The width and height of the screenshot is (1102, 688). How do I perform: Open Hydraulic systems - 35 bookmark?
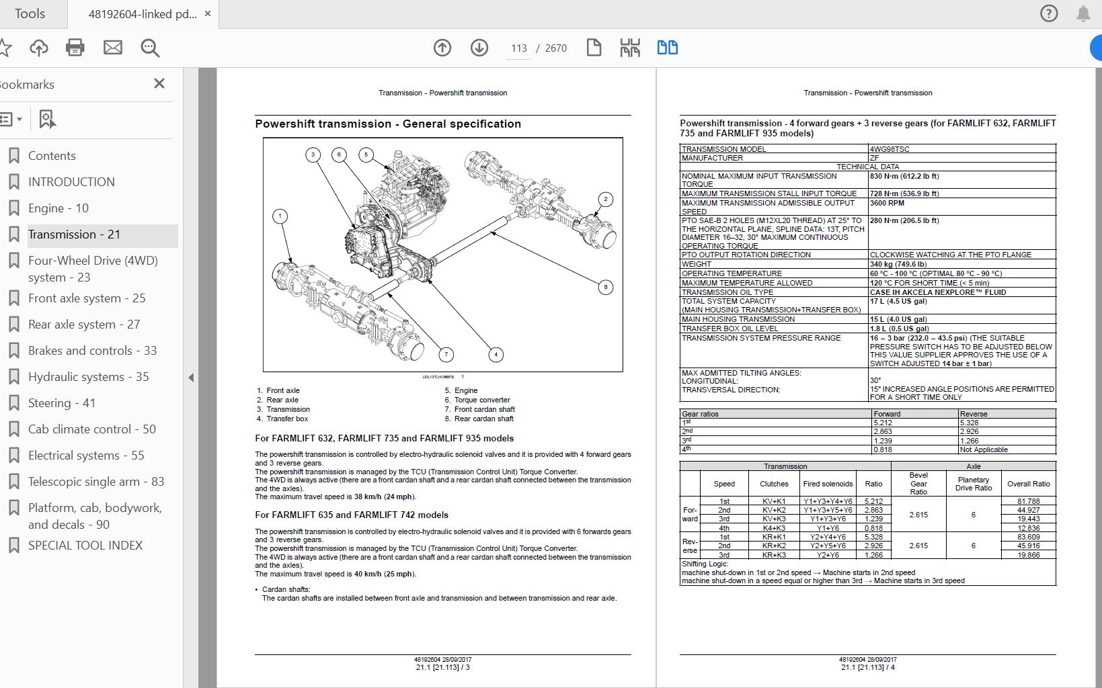pyautogui.click(x=89, y=377)
